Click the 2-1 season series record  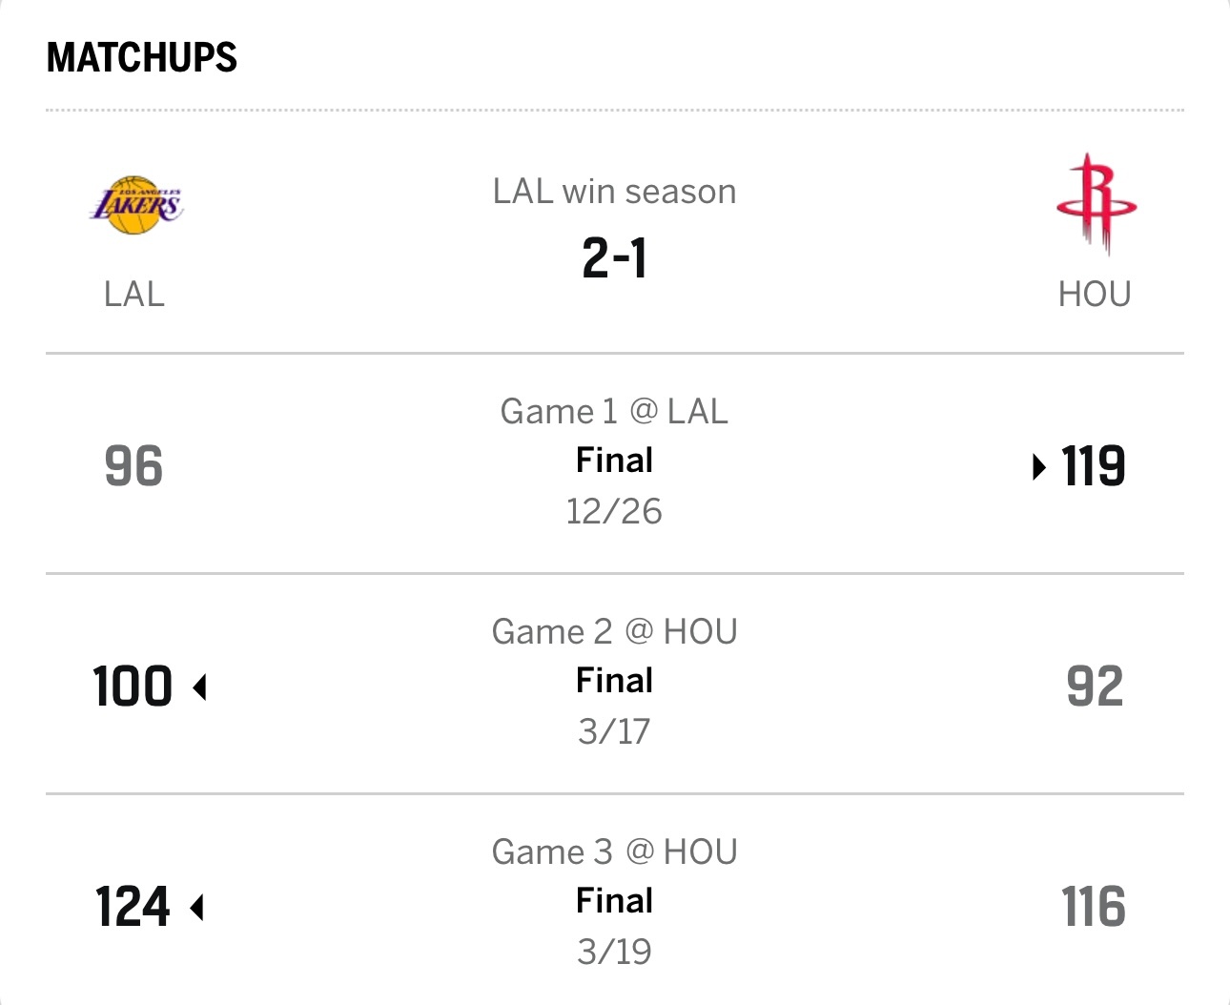(x=614, y=258)
